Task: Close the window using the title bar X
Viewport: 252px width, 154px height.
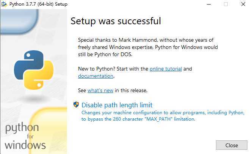Action: point(243,4)
